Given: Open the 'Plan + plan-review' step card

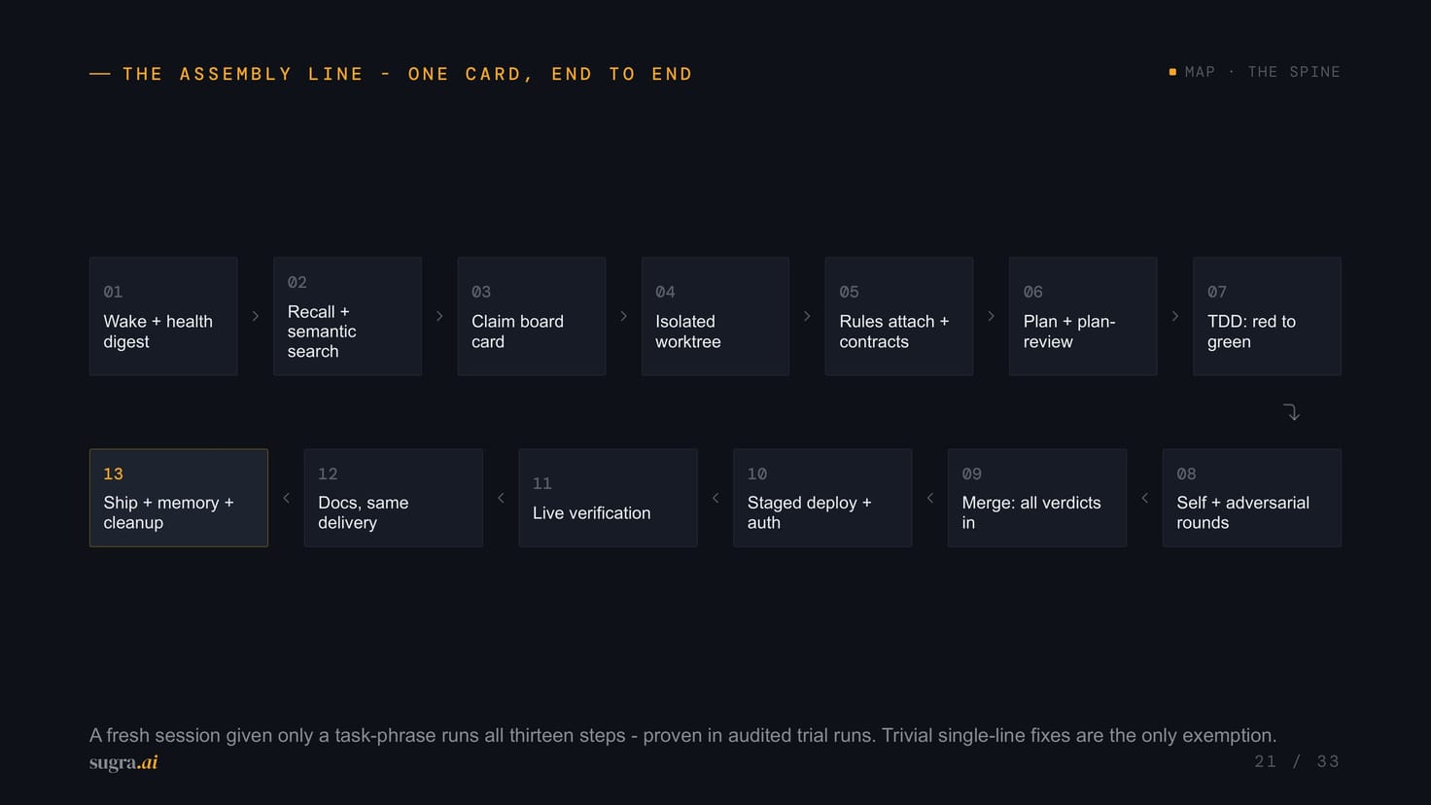Looking at the screenshot, I should click(1083, 316).
